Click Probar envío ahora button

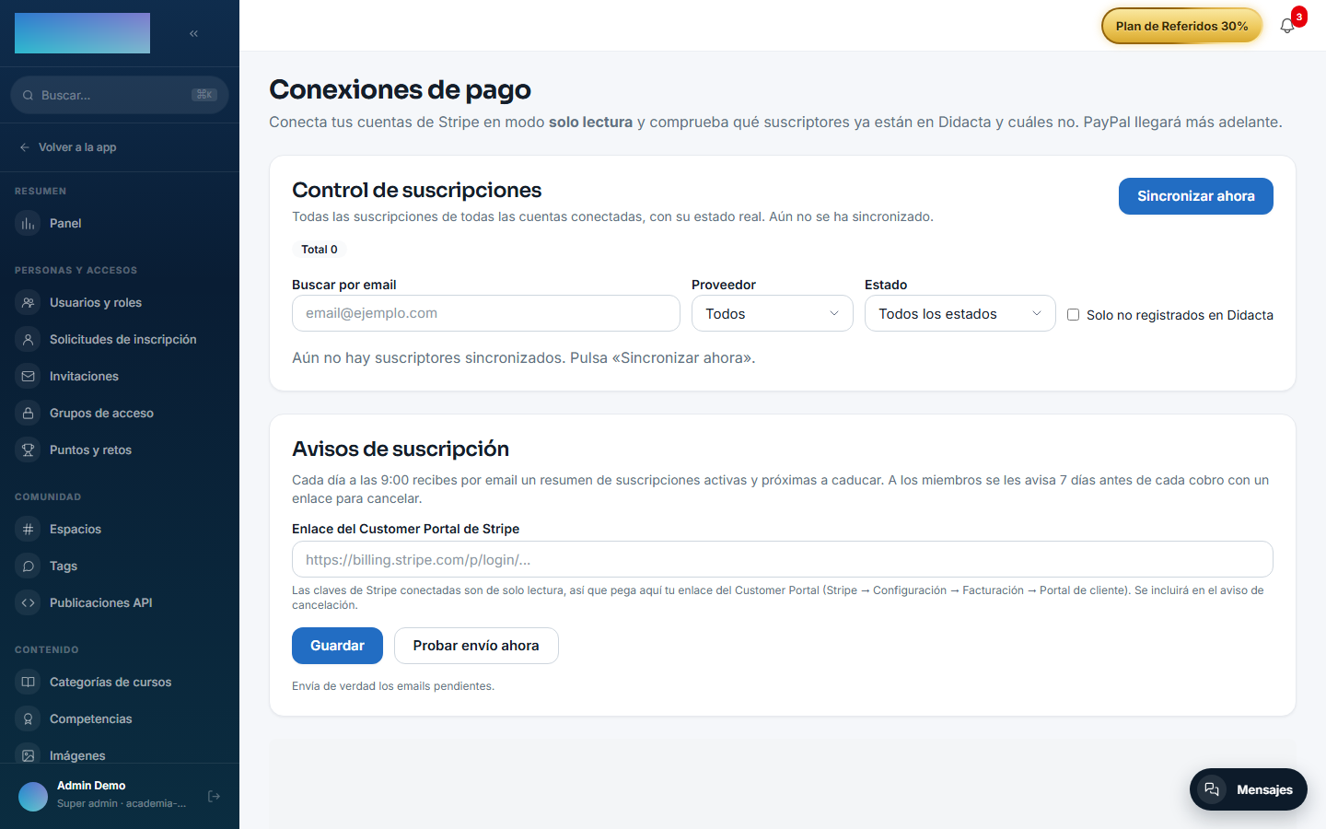tap(476, 646)
